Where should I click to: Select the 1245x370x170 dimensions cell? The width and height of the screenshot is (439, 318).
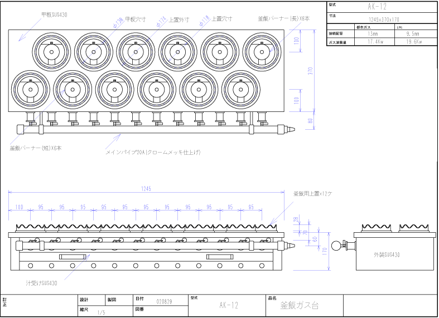click(384, 19)
